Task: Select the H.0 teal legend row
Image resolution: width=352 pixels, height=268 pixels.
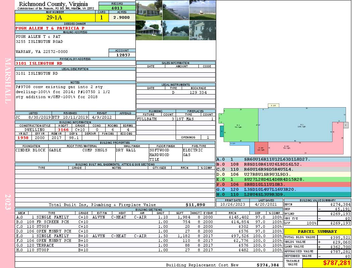Action: point(283,194)
